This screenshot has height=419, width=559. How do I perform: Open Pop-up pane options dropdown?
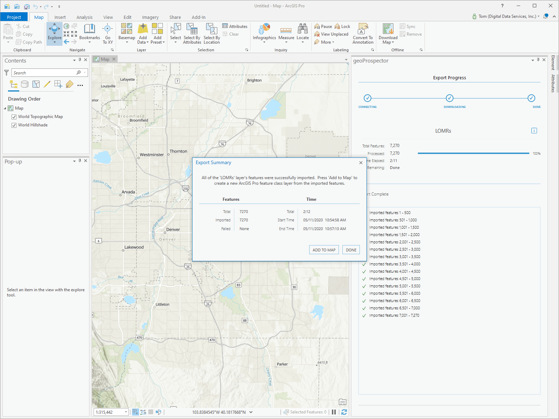74,161
